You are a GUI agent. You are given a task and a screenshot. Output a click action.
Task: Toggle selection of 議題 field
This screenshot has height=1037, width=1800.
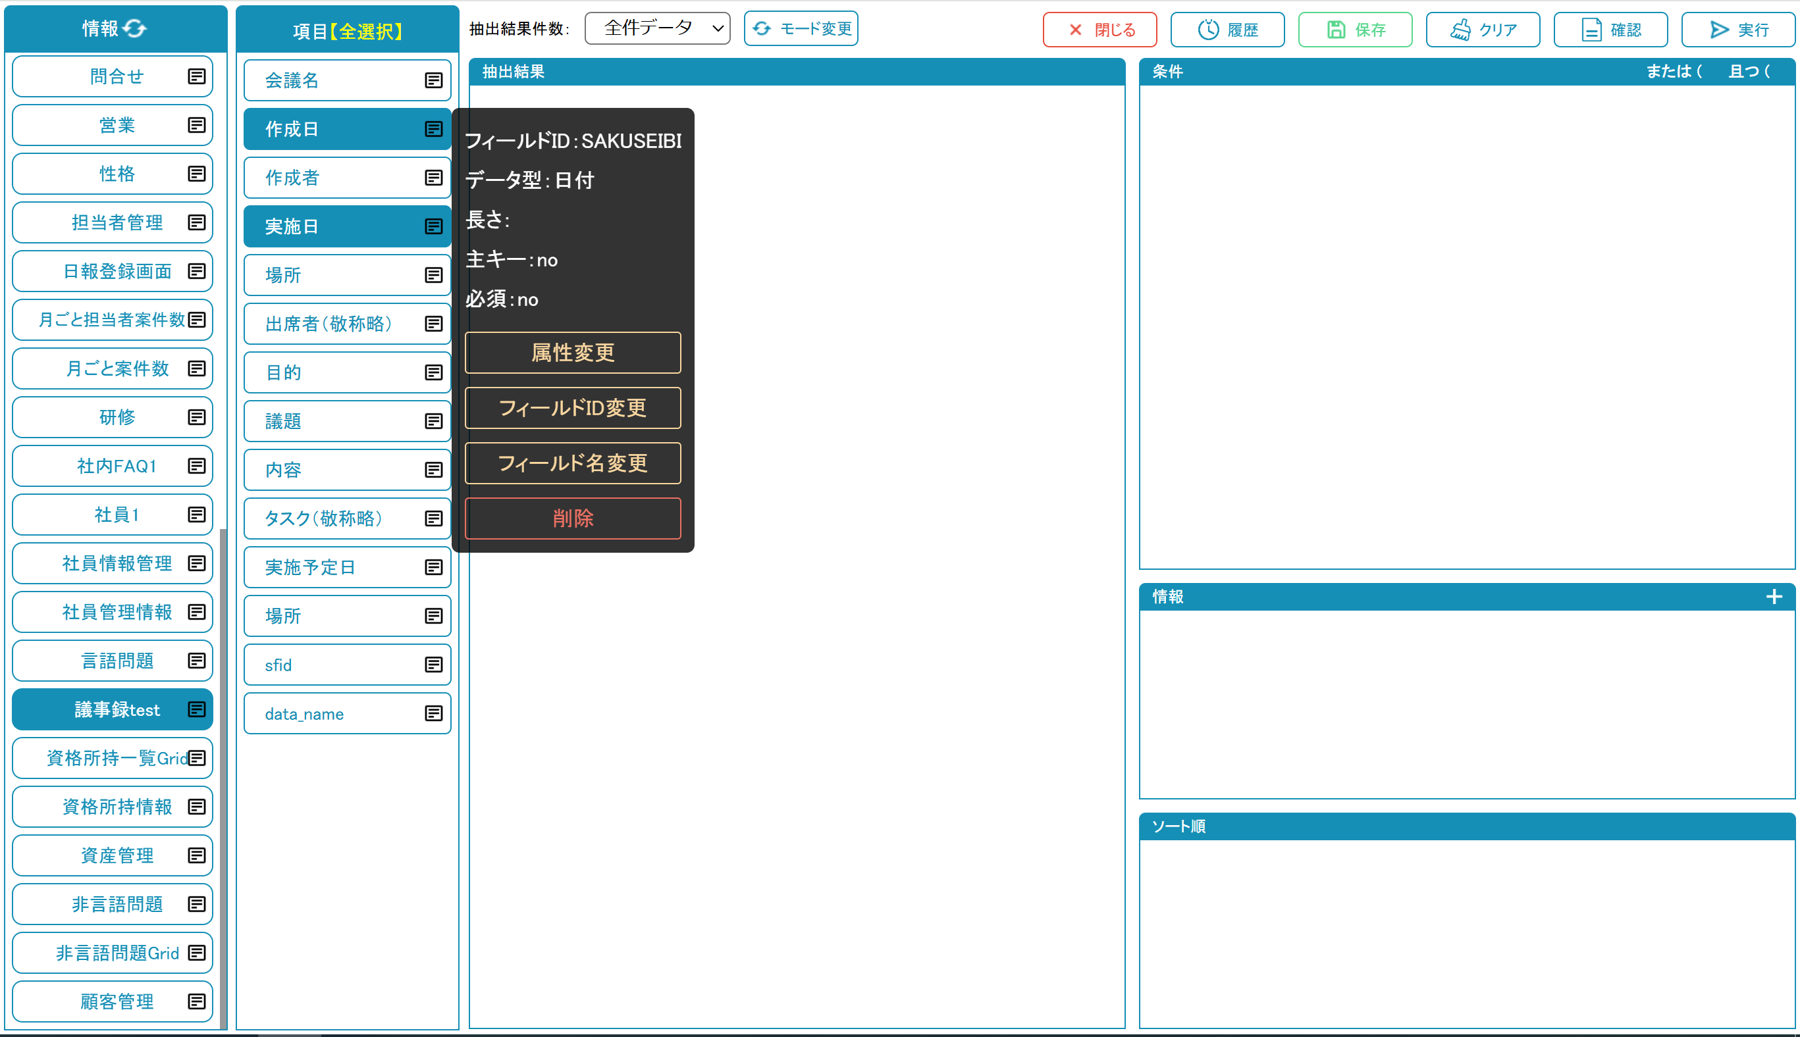347,422
